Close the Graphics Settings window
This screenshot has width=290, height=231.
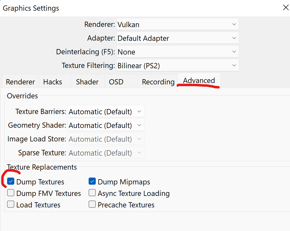pos(286,8)
